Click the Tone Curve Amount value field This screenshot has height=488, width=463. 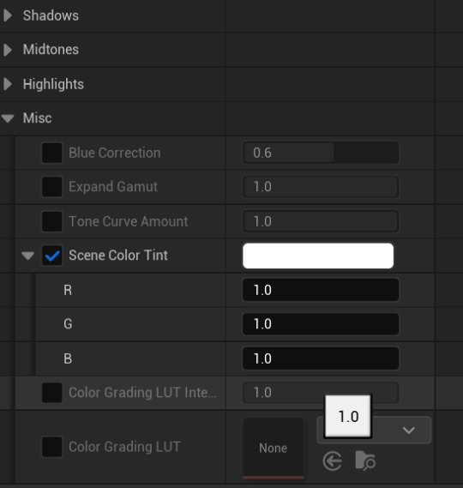(321, 221)
